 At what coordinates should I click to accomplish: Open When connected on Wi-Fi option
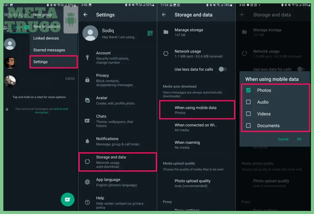click(197, 127)
